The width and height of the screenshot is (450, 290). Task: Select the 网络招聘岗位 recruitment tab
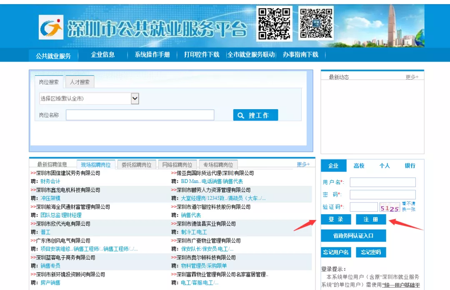click(178, 164)
